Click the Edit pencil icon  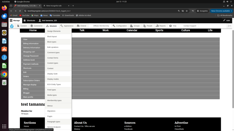point(224,20)
